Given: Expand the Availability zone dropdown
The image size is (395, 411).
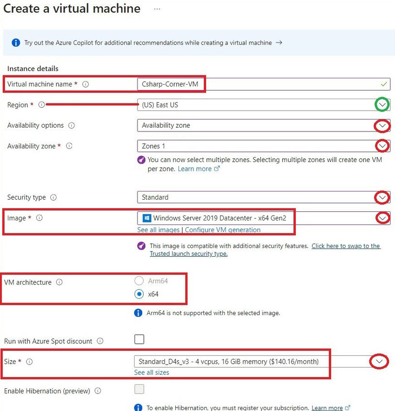Looking at the screenshot, I should click(382, 146).
